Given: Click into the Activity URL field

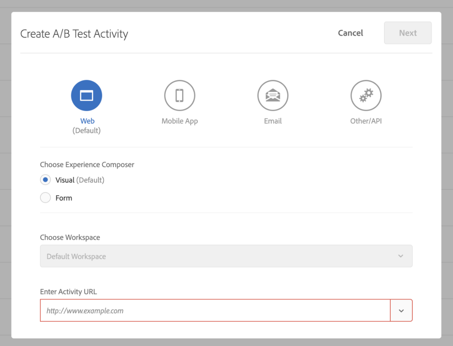Looking at the screenshot, I should (215, 311).
